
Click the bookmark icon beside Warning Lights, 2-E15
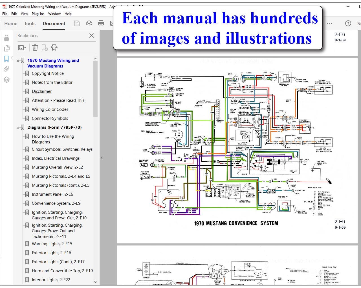tap(27, 244)
